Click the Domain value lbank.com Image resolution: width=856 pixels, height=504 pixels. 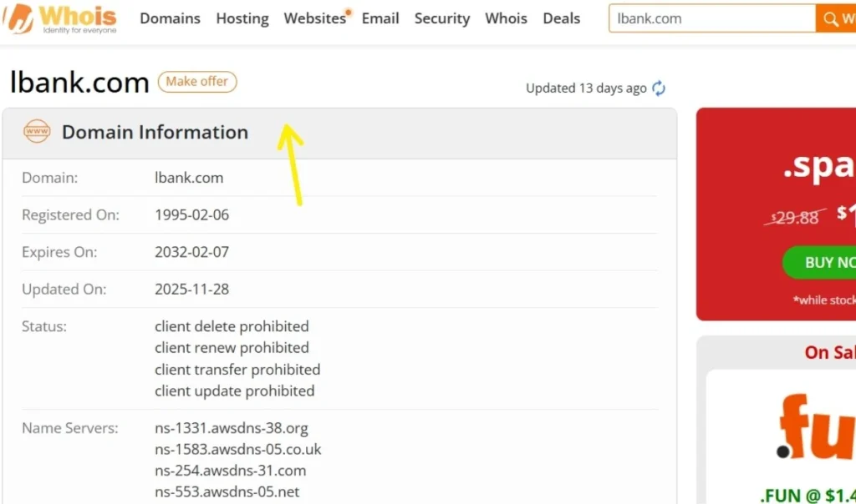[189, 178]
